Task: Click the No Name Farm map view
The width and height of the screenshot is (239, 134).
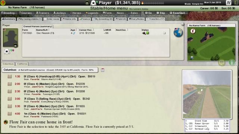Action: tap(211, 44)
